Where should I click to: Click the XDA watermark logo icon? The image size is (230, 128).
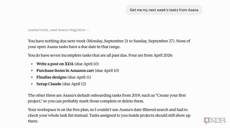coord(207,121)
